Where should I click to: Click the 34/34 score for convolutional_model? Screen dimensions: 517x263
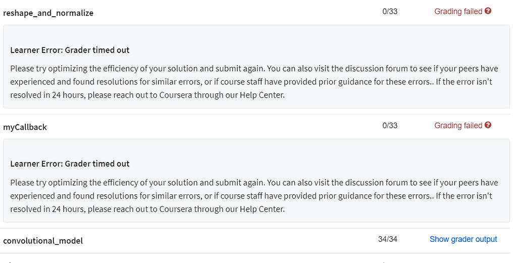click(388, 239)
